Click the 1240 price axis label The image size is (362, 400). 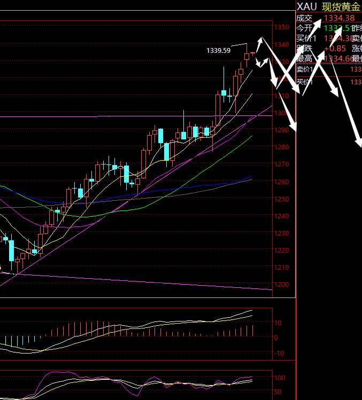(282, 216)
